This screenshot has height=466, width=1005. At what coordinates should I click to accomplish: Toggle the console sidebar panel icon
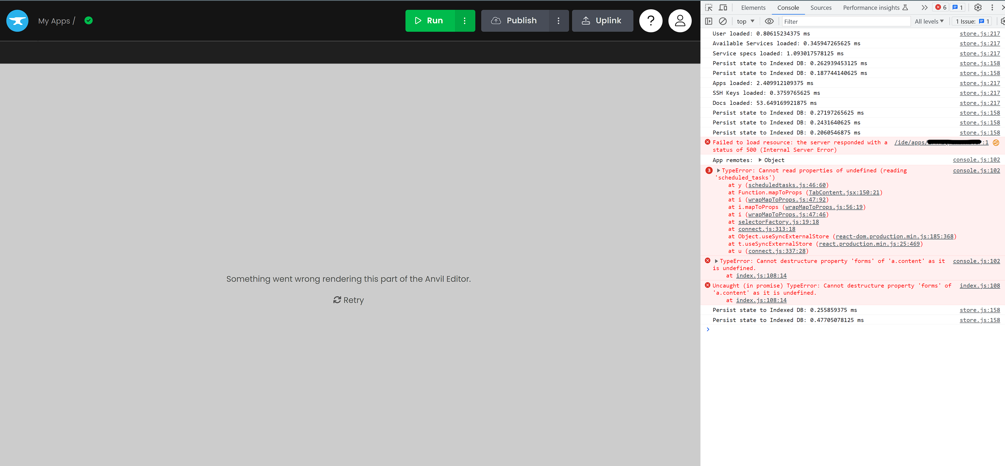pyautogui.click(x=708, y=21)
